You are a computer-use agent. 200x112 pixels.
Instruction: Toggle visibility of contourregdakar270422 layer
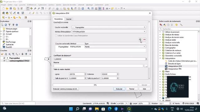click(4, 61)
